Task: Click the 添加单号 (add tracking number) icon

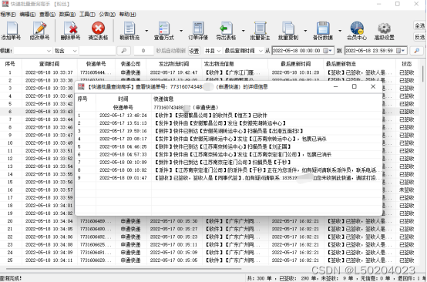Action: point(12,29)
